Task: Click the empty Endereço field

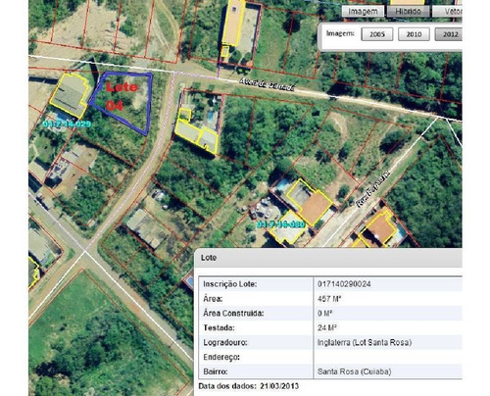Action: pyautogui.click(x=388, y=357)
